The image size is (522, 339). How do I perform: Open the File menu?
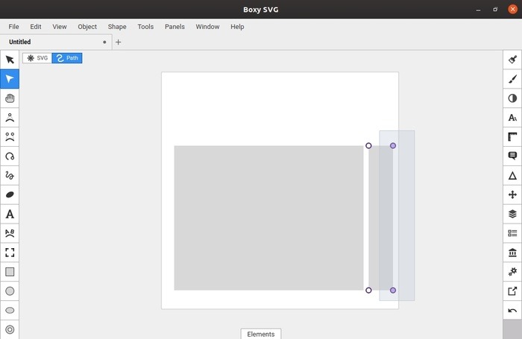tap(13, 27)
